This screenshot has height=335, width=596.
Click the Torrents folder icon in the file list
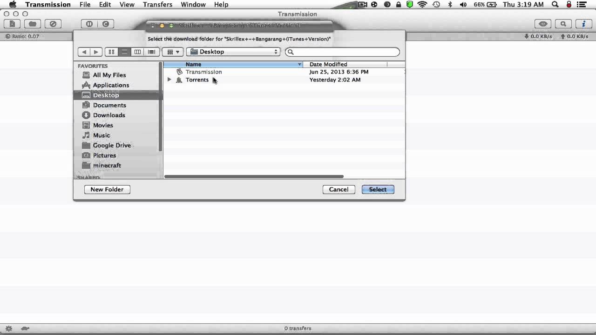click(x=179, y=80)
